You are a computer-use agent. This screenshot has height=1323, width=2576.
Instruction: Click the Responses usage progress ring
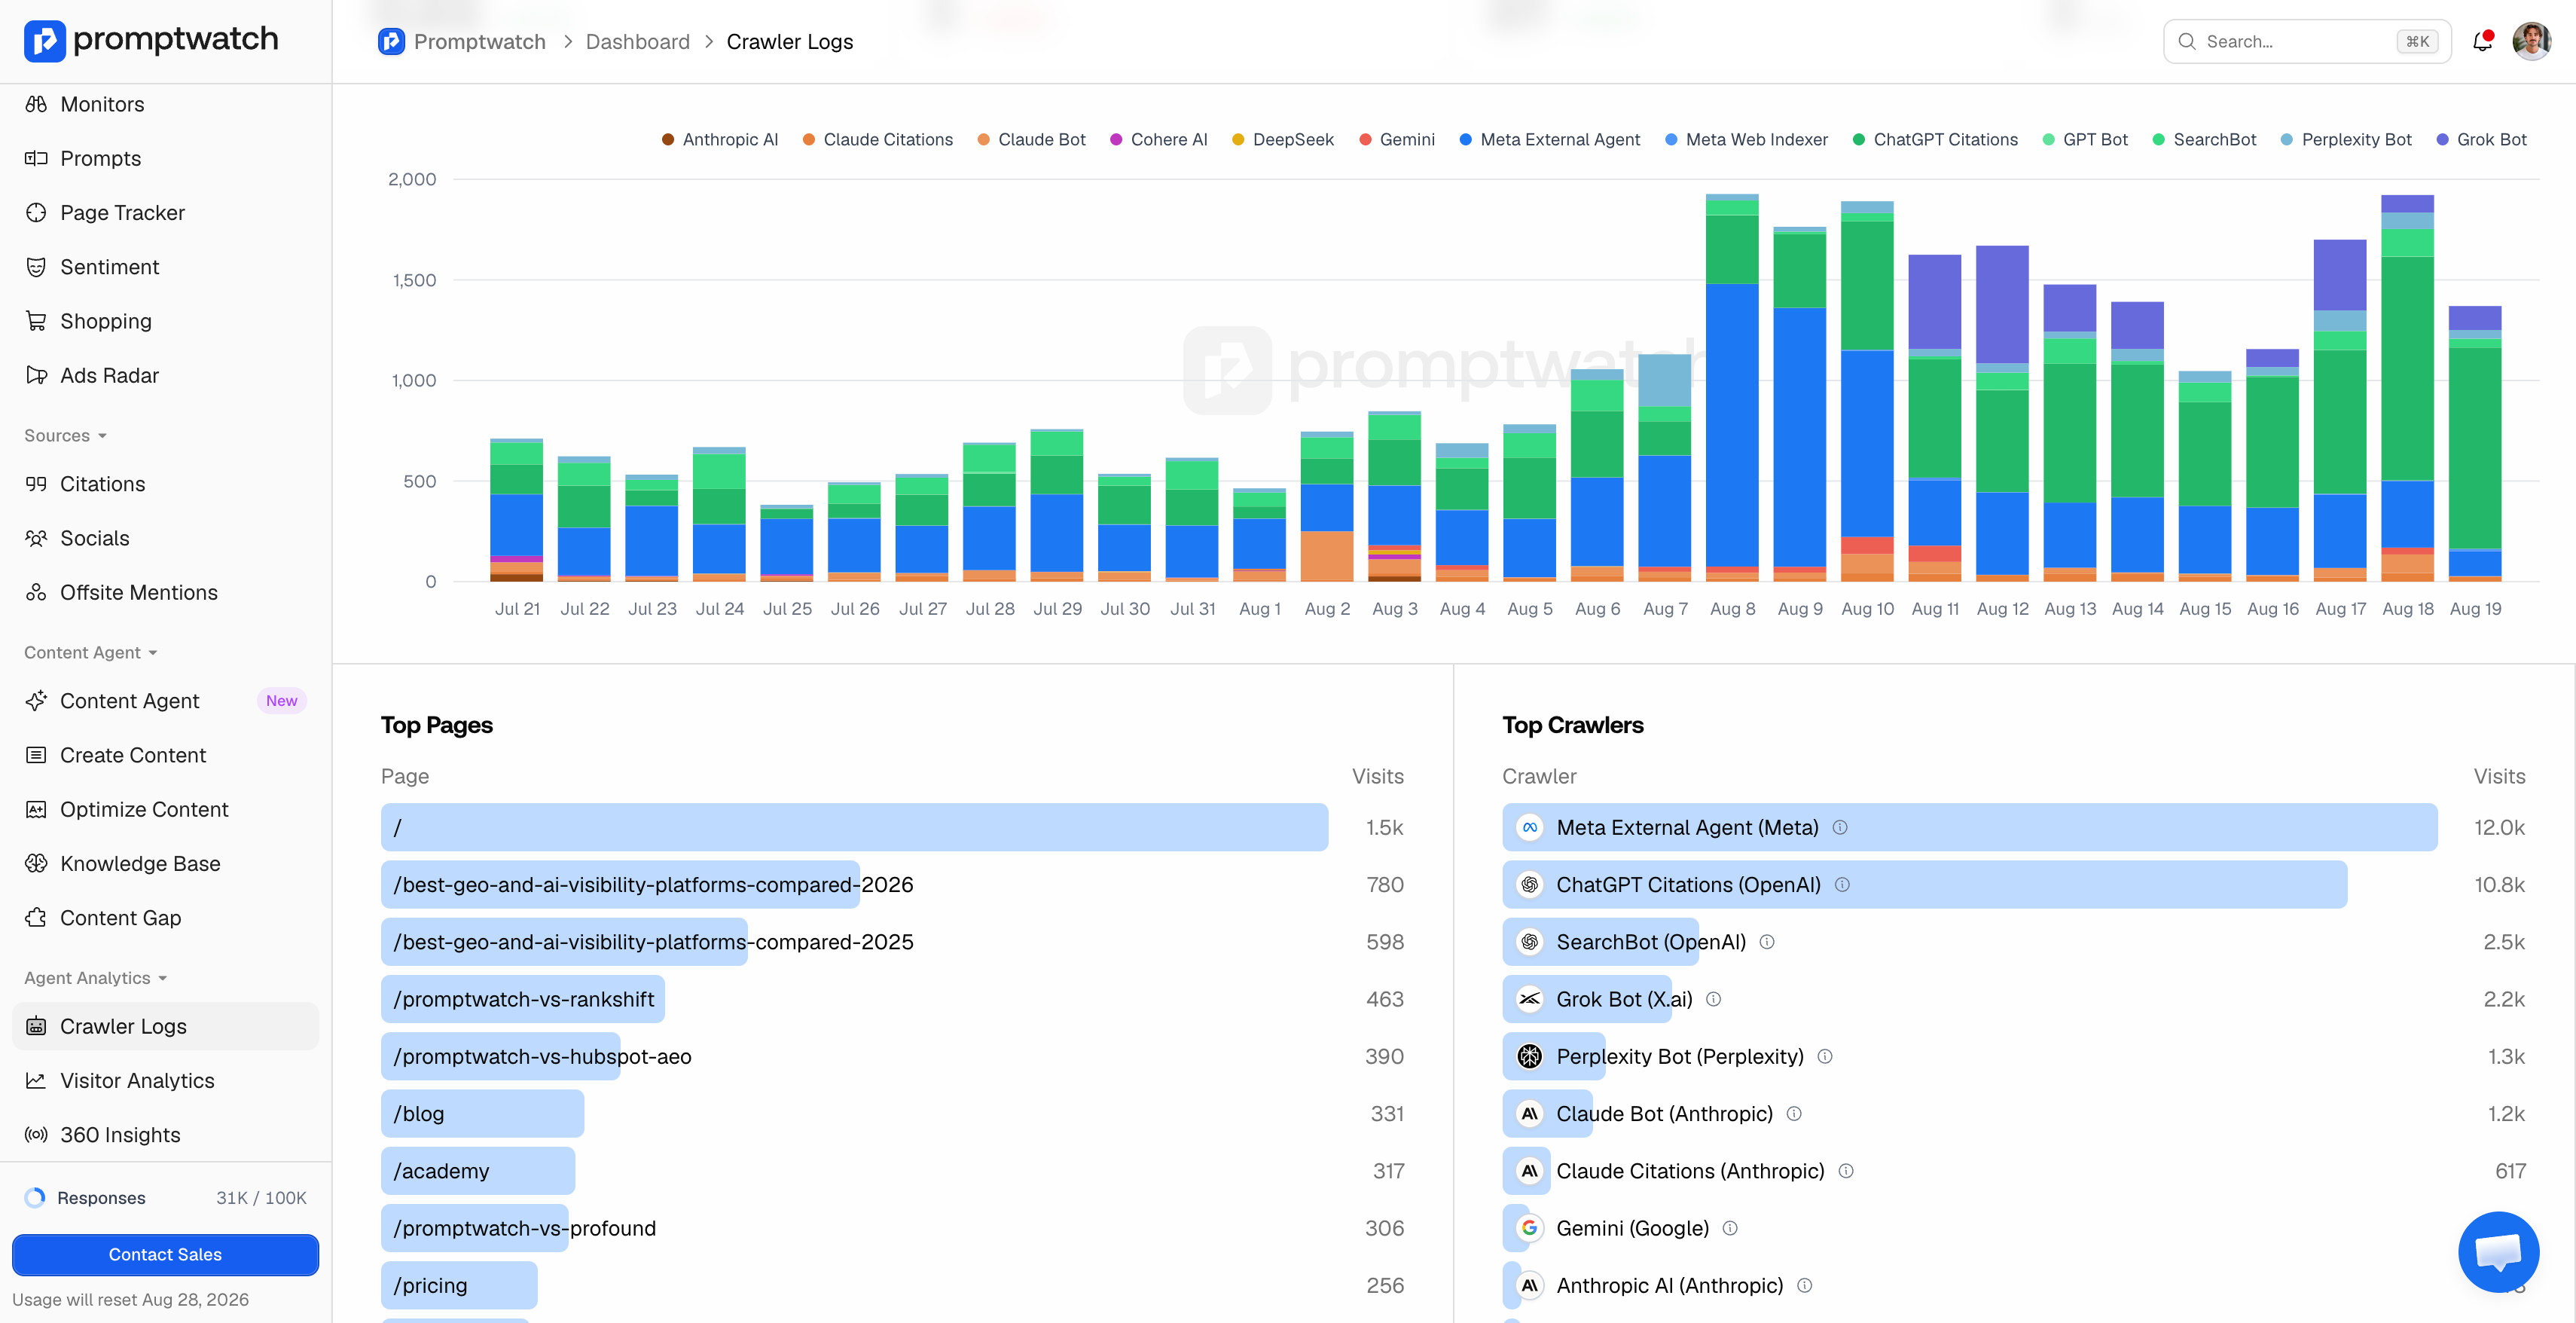click(35, 1198)
